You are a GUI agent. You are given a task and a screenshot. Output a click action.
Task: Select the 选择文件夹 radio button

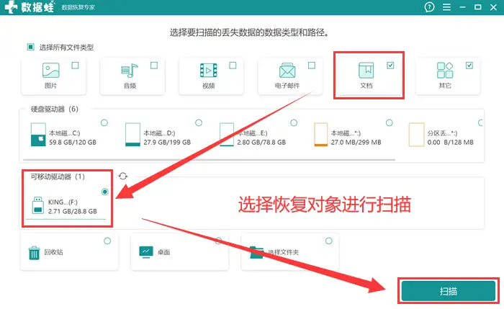[328, 241]
